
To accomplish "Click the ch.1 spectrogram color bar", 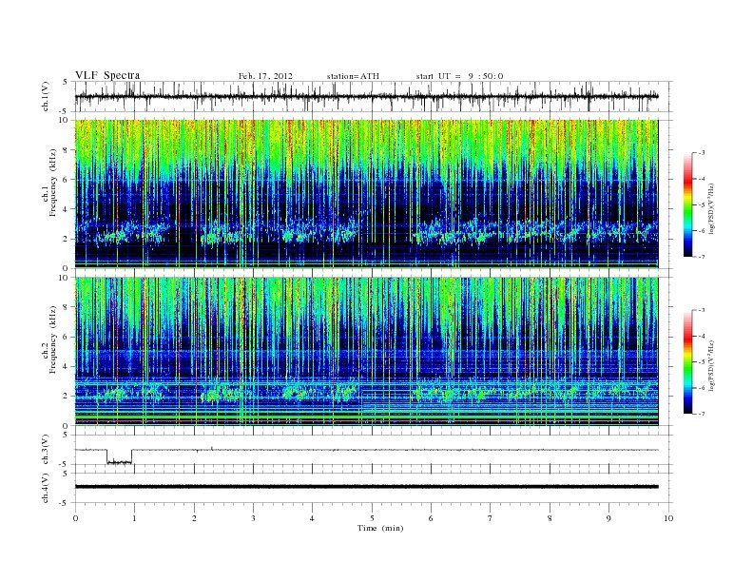I will 687,204.
